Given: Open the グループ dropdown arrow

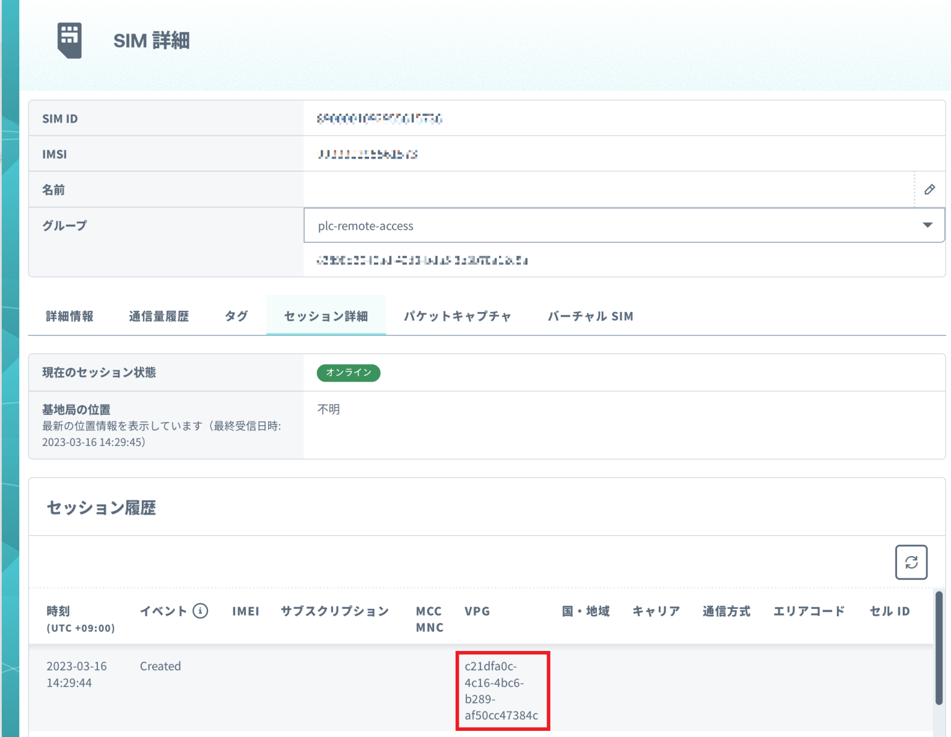Looking at the screenshot, I should pos(927,225).
